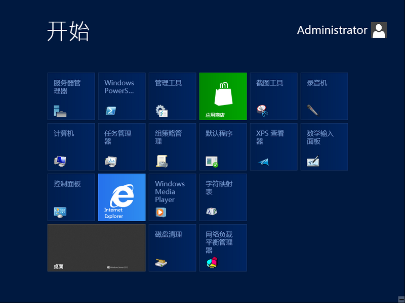405x303 pixels.
Task: Open the 数学输入面板 tile
Action: (x=324, y=146)
